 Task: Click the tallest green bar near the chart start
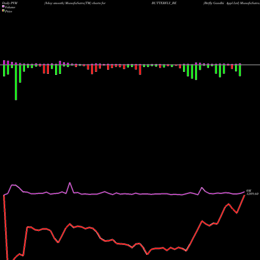click(16, 82)
